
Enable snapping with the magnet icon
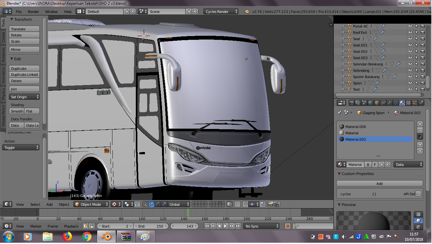point(245,204)
